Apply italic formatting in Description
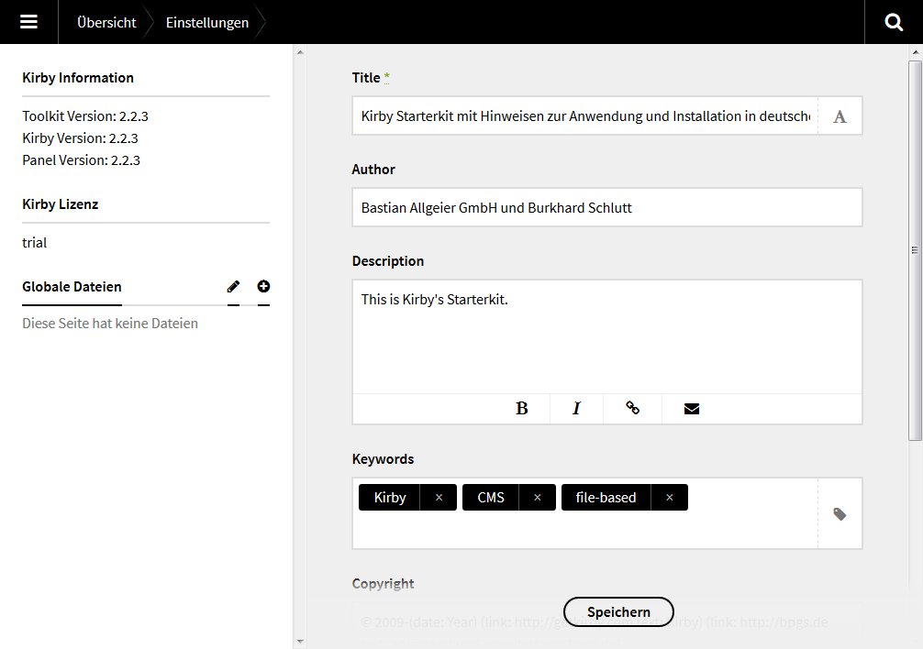 tap(576, 409)
